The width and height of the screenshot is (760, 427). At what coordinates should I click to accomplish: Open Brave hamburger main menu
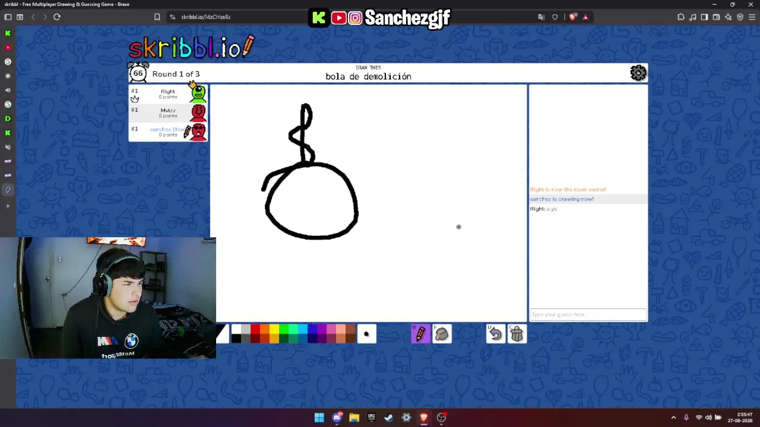click(752, 17)
